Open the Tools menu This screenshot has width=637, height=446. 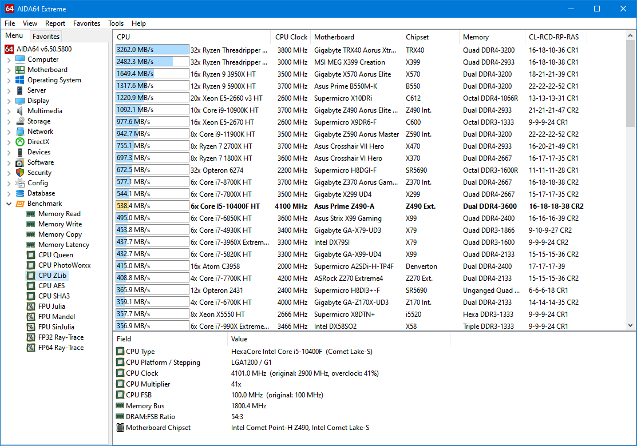click(x=116, y=23)
